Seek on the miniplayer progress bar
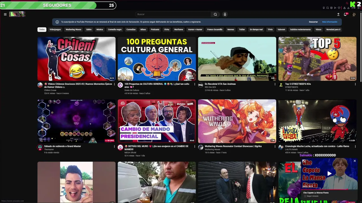Screen dimensions: 362x203 tap(329, 189)
